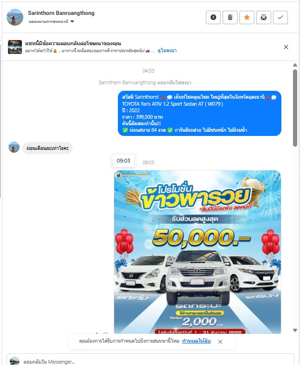Click the chat vertical scrollbar thumb

(295, 108)
